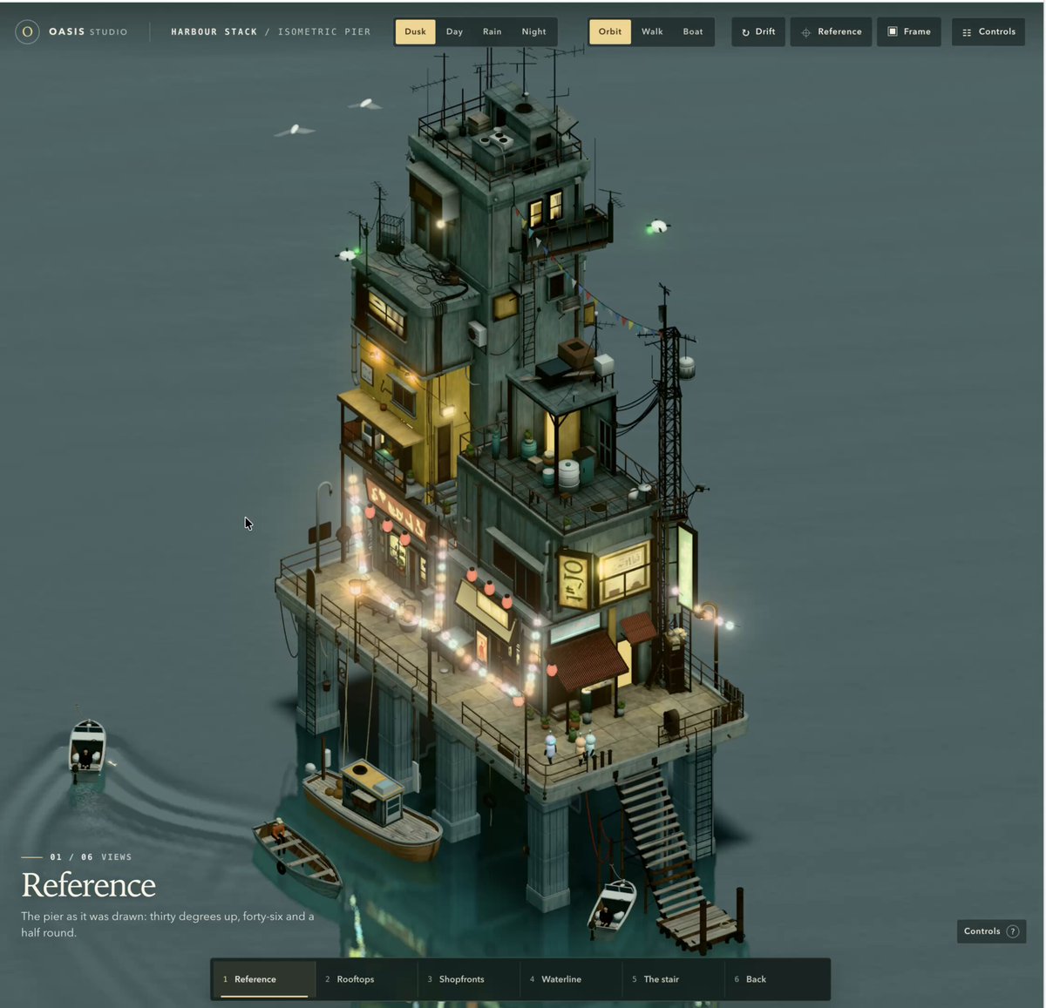Open Controls help button at bottom right
Viewport: 1046px width, 1008px height.
coord(991,931)
